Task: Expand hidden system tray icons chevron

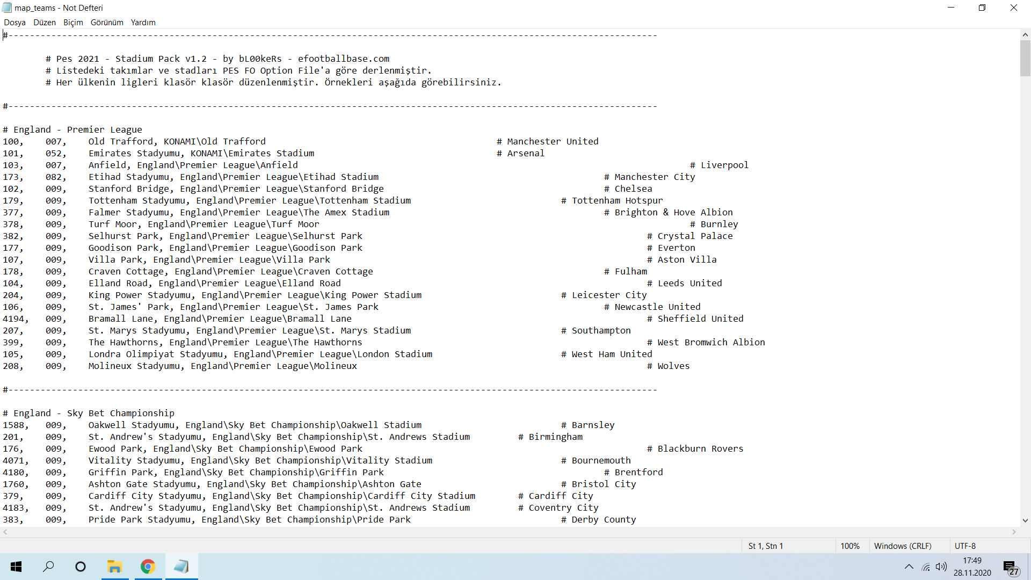Action: pyautogui.click(x=909, y=567)
